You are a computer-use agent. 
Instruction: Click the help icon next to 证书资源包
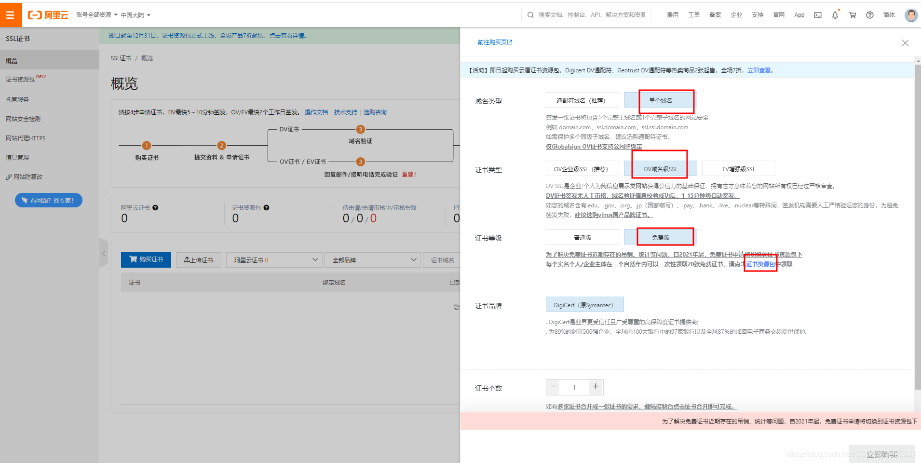pyautogui.click(x=266, y=208)
